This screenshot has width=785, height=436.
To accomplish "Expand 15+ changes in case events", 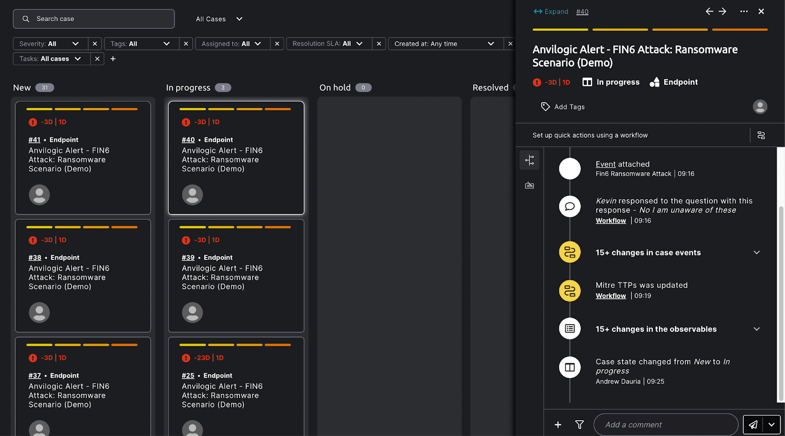I will pos(757,253).
